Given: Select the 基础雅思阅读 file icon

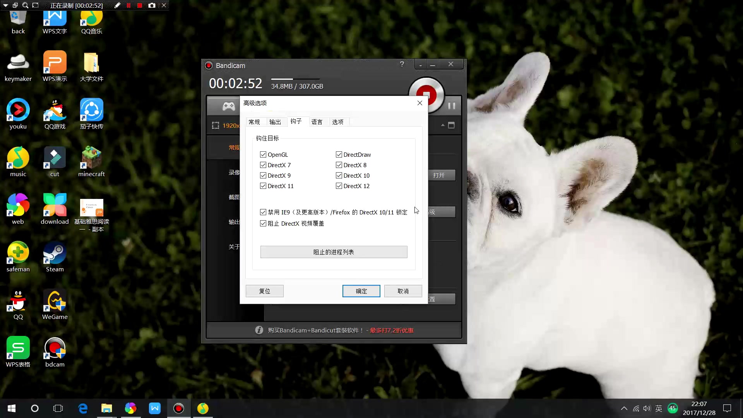Looking at the screenshot, I should [x=92, y=215].
